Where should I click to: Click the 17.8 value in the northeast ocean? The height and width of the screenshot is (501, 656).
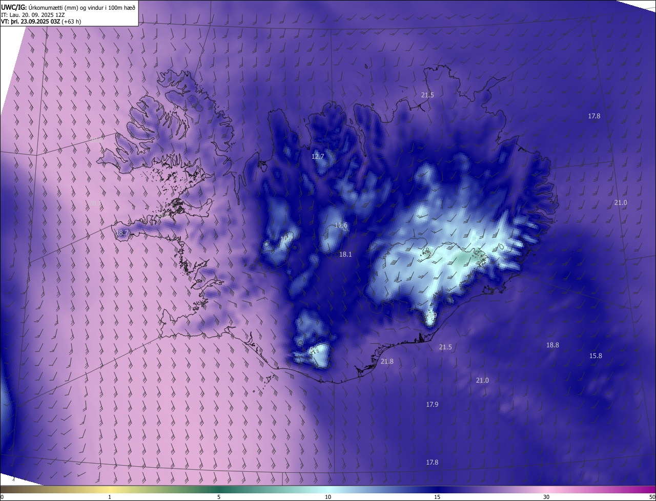click(594, 116)
